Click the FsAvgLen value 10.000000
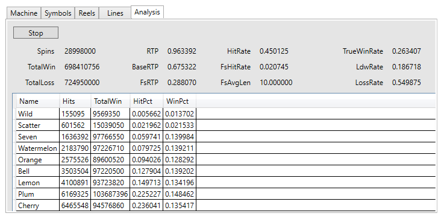This screenshot has height=219, width=441. tap(276, 83)
